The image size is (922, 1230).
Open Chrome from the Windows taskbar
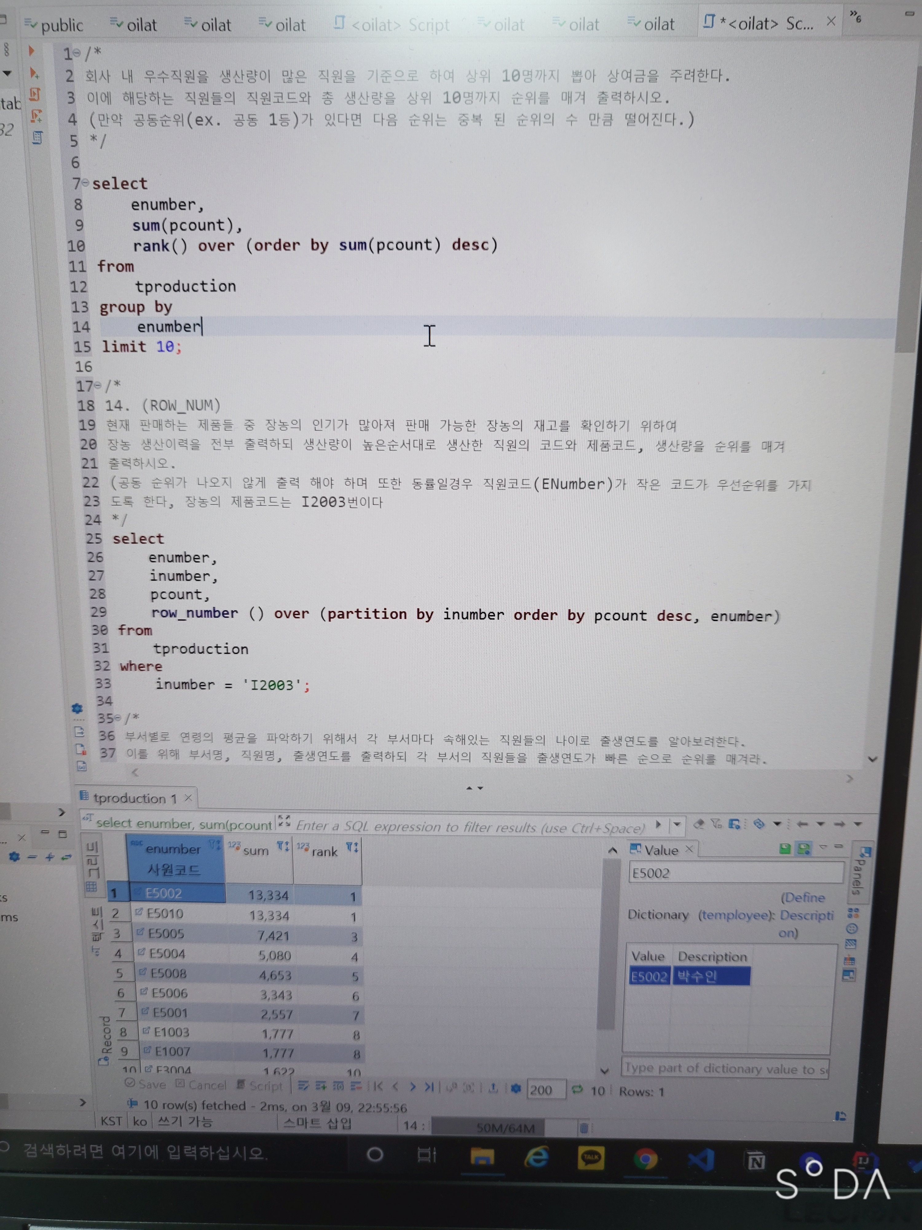645,1159
